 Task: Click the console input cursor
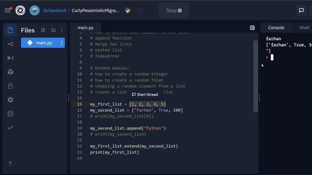click(x=272, y=57)
